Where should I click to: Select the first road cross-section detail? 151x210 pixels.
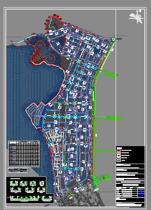coord(14,183)
